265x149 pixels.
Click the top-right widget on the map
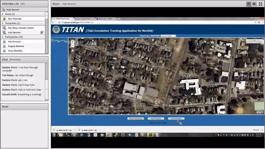coord(254,41)
